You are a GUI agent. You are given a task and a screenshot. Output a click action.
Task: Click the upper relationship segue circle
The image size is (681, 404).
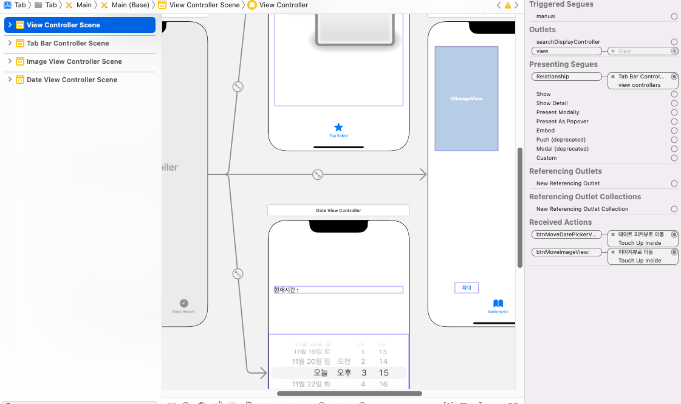[x=238, y=86]
